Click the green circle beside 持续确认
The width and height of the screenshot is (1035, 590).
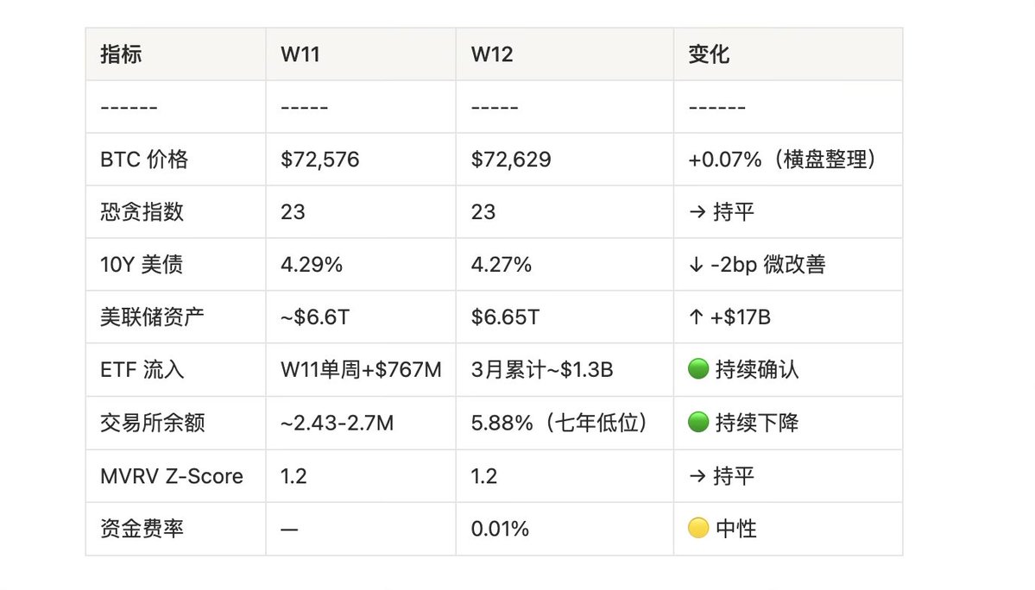pyautogui.click(x=697, y=370)
